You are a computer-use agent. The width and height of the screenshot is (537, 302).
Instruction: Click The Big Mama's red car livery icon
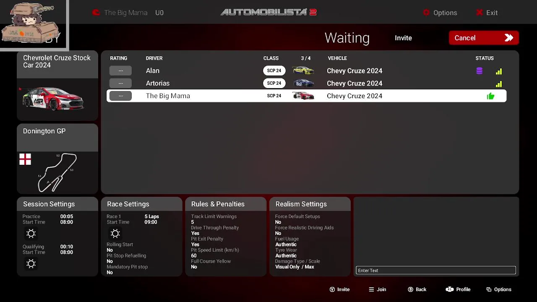pos(303,96)
